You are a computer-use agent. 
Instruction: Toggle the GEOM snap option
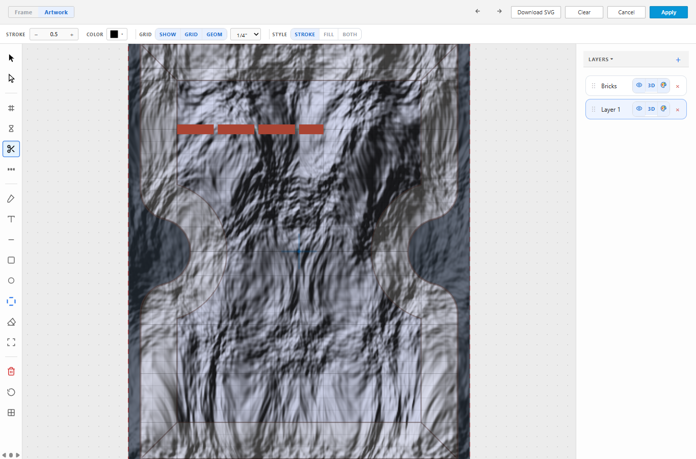click(x=215, y=35)
